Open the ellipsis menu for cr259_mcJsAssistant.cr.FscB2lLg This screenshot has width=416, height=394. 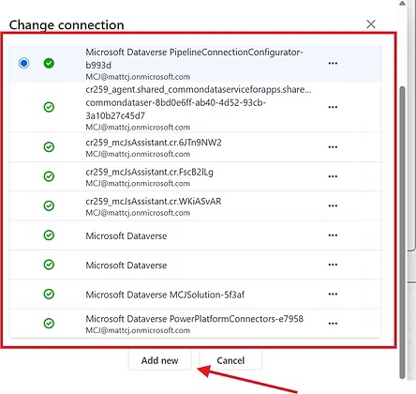[x=333, y=176]
